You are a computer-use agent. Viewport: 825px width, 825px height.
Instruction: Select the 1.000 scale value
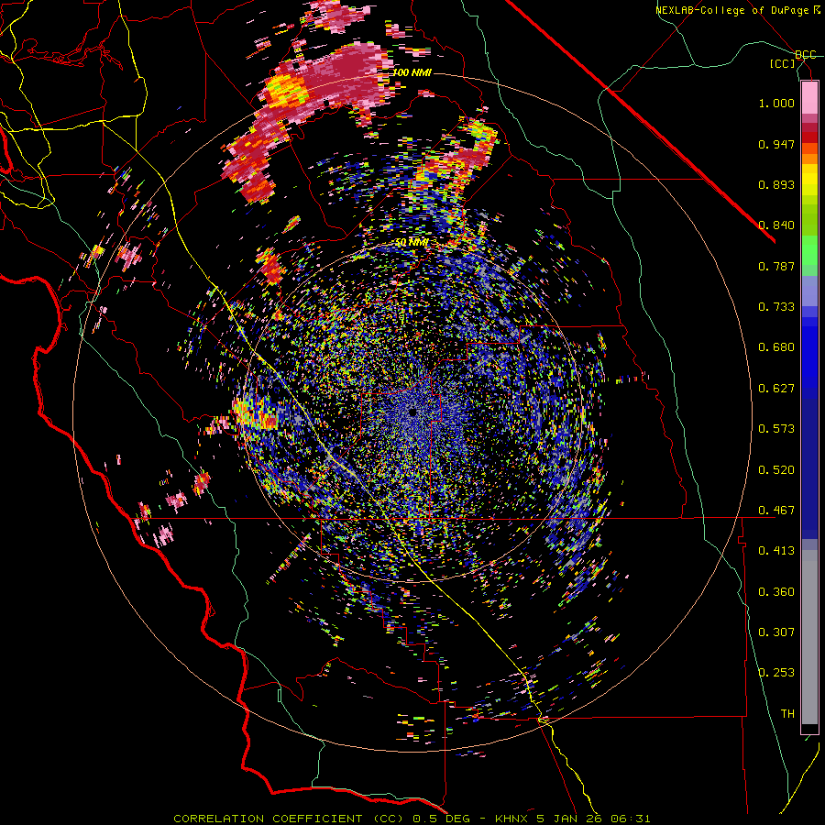(776, 103)
